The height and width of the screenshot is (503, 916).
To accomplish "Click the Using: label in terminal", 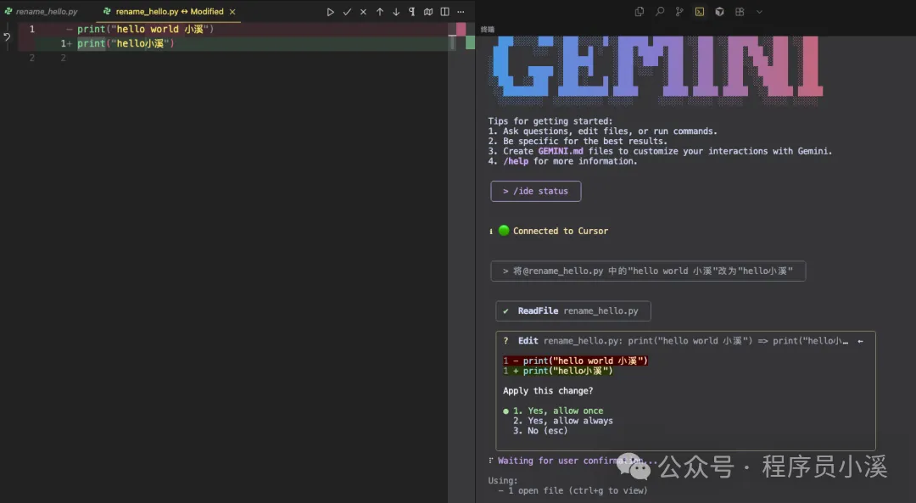I will (502, 481).
